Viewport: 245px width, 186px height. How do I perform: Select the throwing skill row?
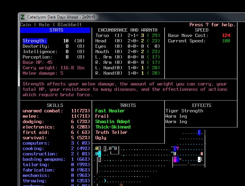(x=56, y=181)
